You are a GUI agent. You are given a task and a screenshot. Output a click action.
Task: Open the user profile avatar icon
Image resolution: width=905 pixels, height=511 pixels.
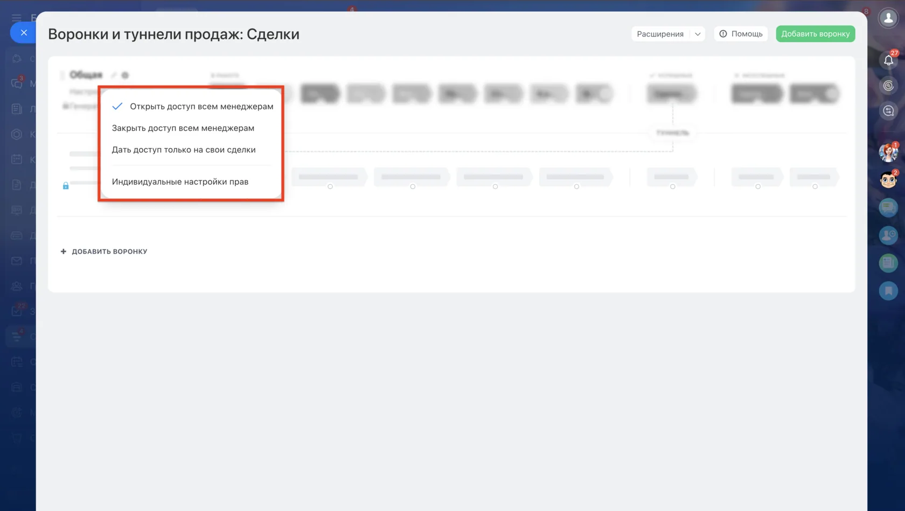pyautogui.click(x=888, y=18)
